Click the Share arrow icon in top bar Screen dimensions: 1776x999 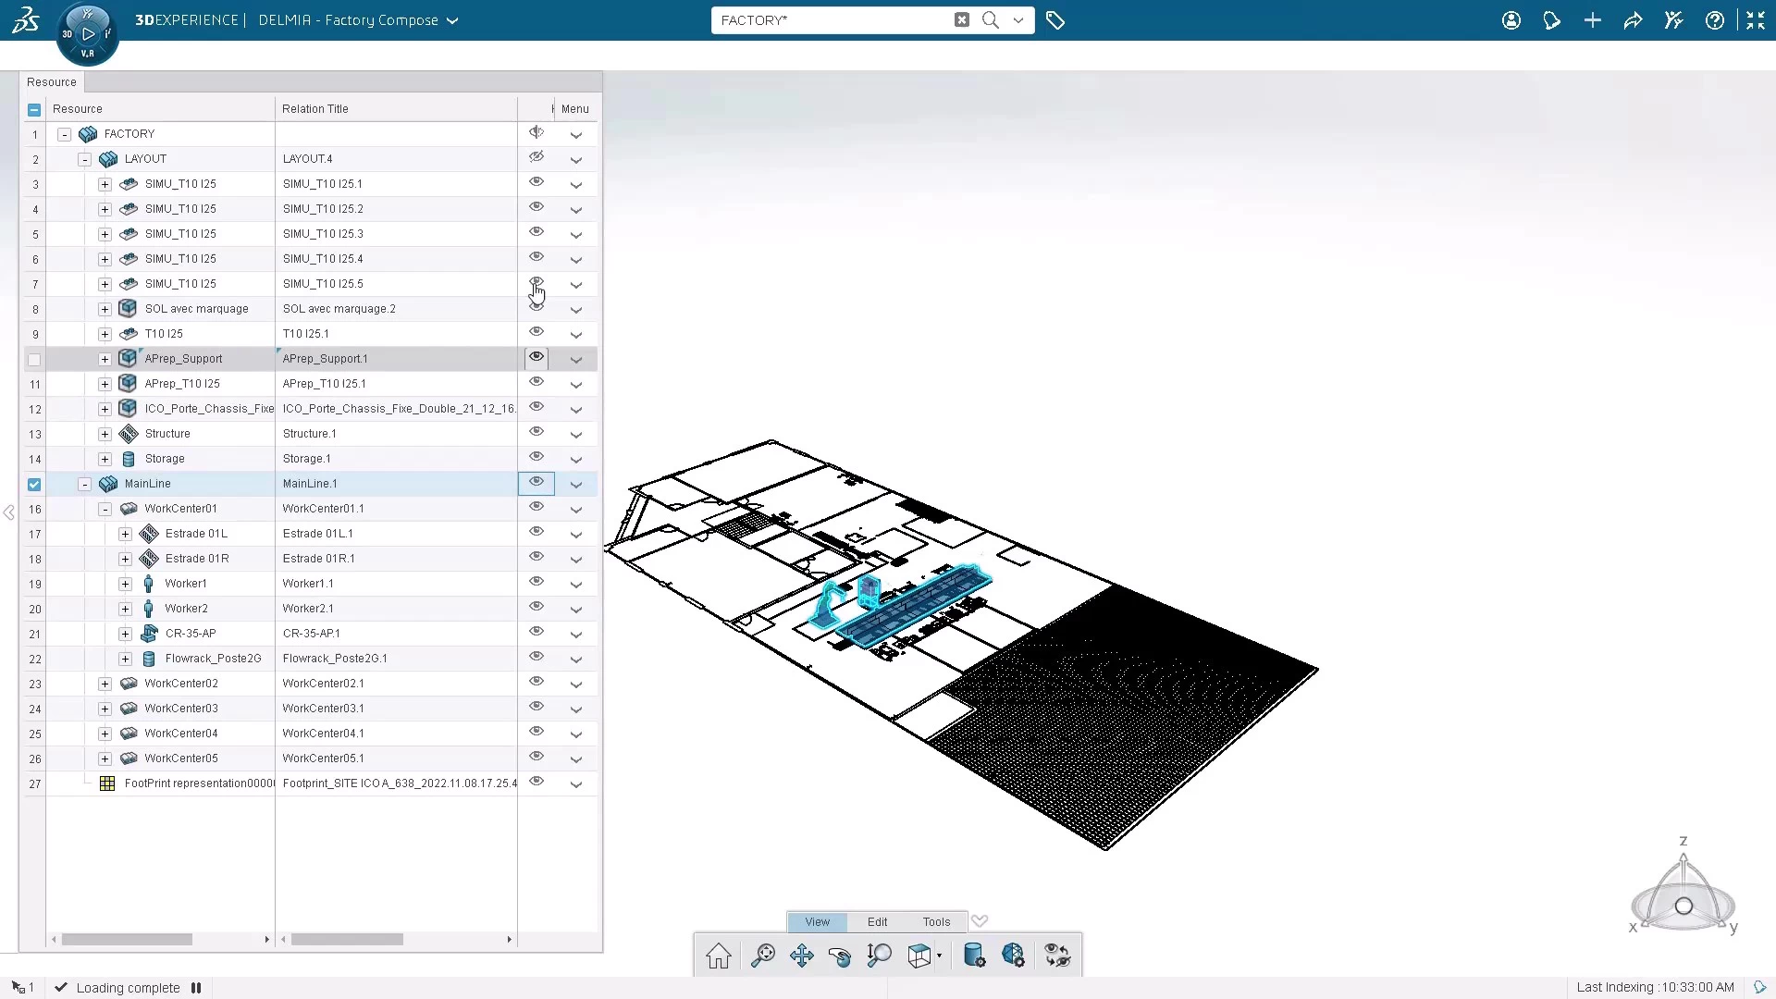pyautogui.click(x=1634, y=20)
